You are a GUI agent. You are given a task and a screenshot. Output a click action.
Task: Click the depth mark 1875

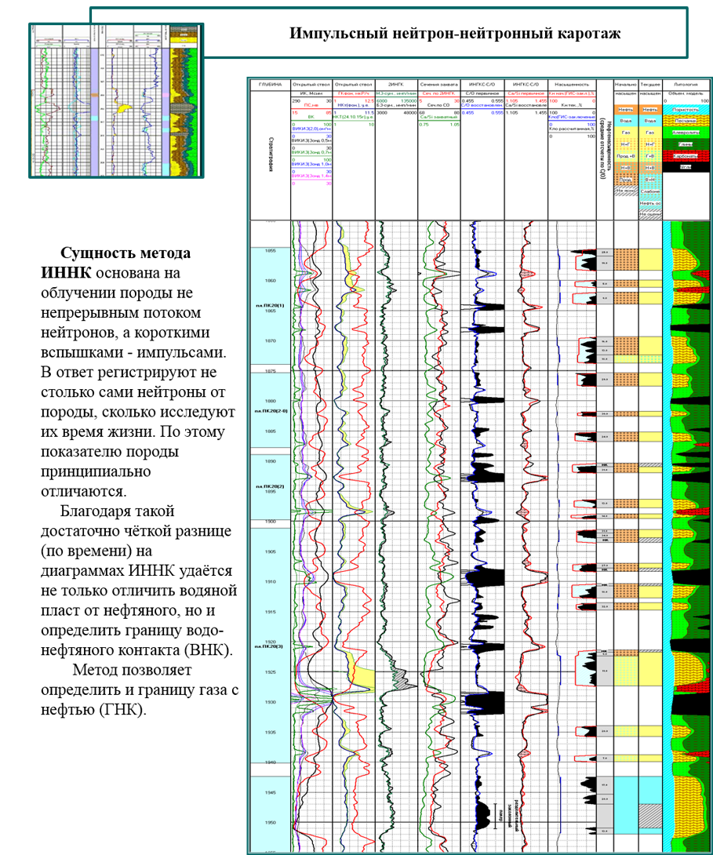[271, 371]
